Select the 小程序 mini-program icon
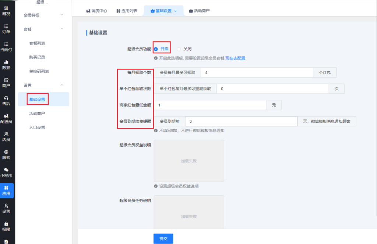Image resolution: width=377 pixels, height=244 pixels. [6, 170]
